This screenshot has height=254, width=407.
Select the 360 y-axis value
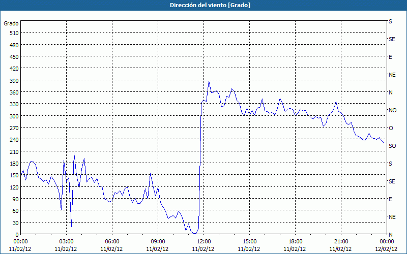15,92
